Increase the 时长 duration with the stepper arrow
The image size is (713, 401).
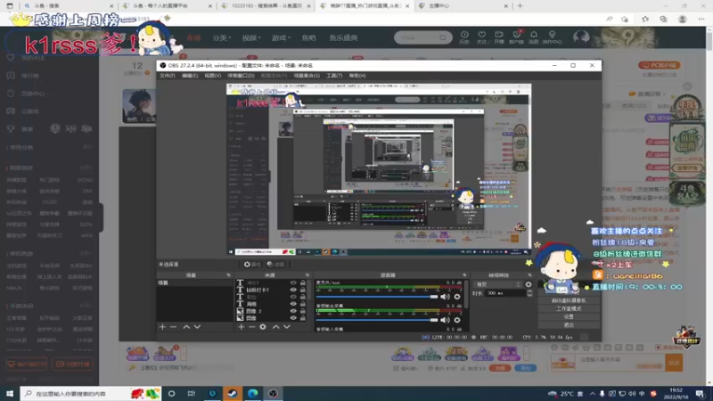[x=529, y=291]
